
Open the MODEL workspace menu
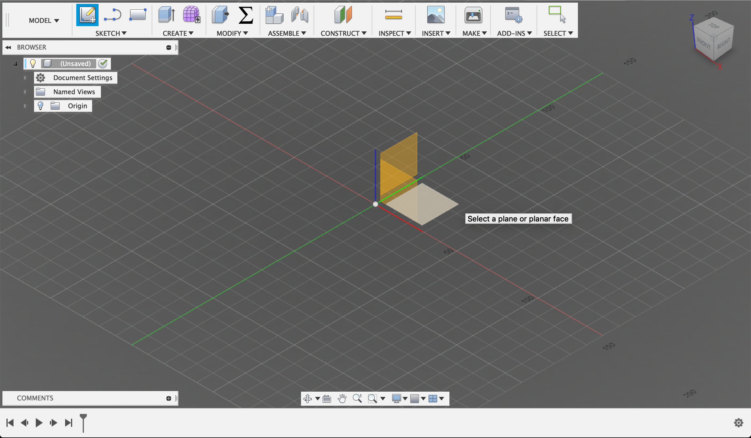[x=43, y=20]
